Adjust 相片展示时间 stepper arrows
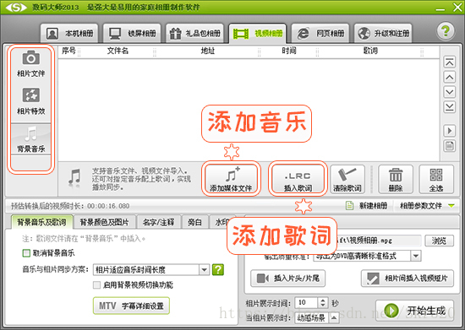Image resolution: width=465 pixels, height=330 pixels. [x=323, y=303]
